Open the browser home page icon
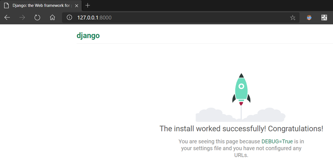The width and height of the screenshot is (333, 160). (52, 18)
